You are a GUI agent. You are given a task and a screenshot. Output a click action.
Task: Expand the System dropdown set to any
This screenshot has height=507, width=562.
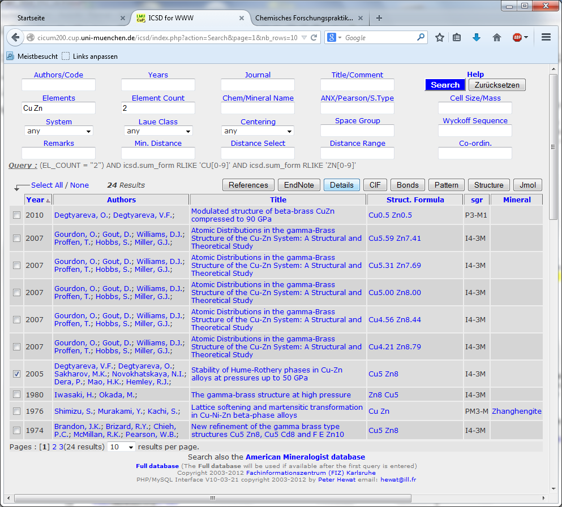tap(58, 131)
